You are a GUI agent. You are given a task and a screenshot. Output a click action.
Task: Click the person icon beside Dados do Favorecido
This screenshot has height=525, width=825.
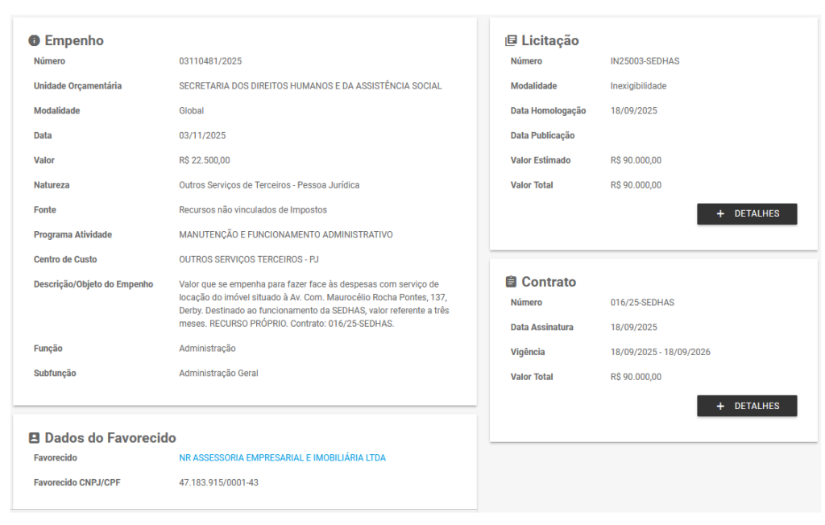click(x=34, y=438)
